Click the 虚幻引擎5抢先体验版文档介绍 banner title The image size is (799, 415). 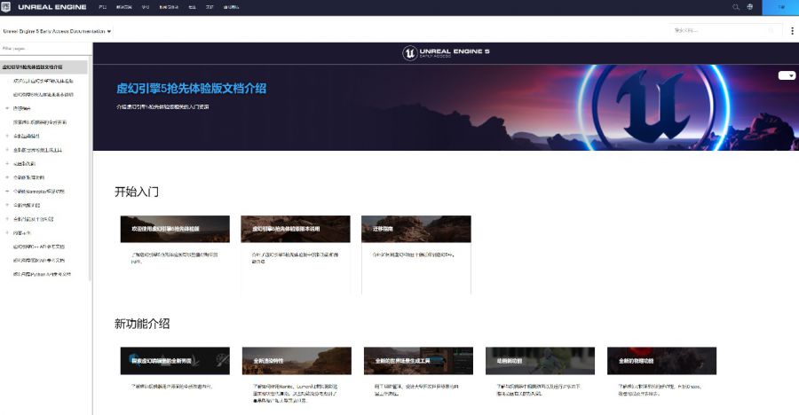[191, 88]
